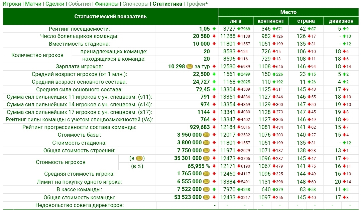Viewport: 361px width, 210px height.
Task: Click the coin icon next to 53 523 000
Action: pyautogui.click(x=206, y=197)
